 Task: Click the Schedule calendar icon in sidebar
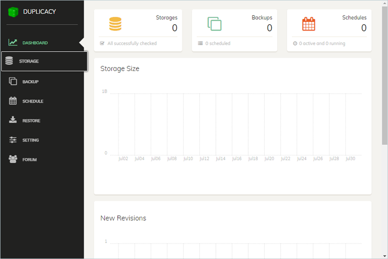tap(13, 101)
